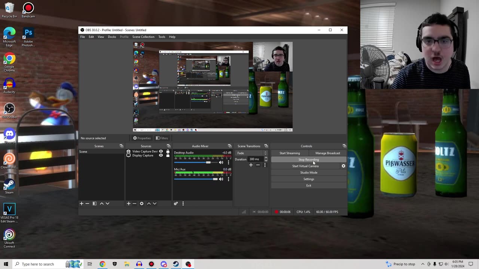The height and width of the screenshot is (269, 479).
Task: Open Desktop Audio options three-dot menu
Action: 228,163
